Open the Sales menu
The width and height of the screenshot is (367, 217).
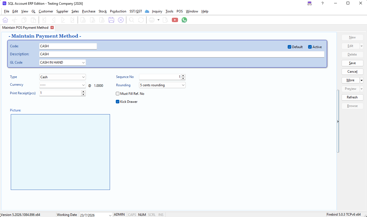click(x=75, y=11)
